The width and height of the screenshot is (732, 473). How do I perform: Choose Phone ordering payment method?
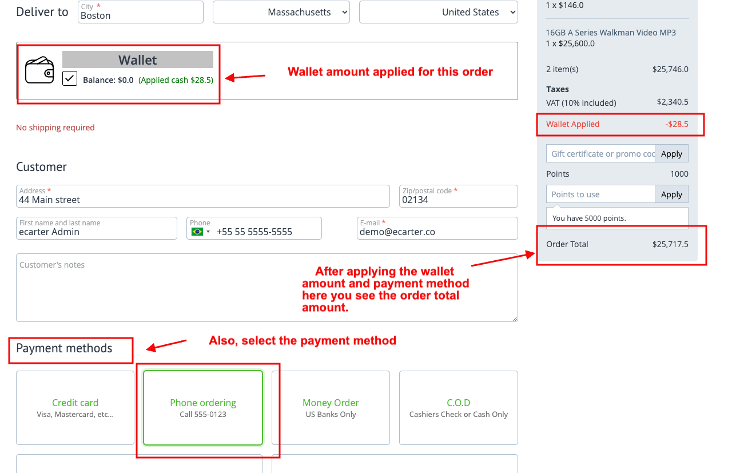(x=203, y=407)
